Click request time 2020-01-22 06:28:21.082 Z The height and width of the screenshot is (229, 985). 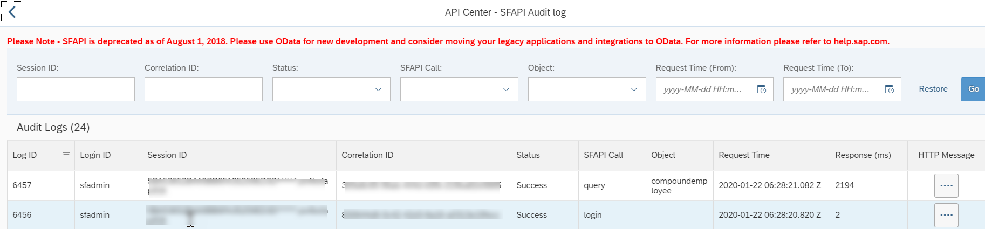coord(770,185)
